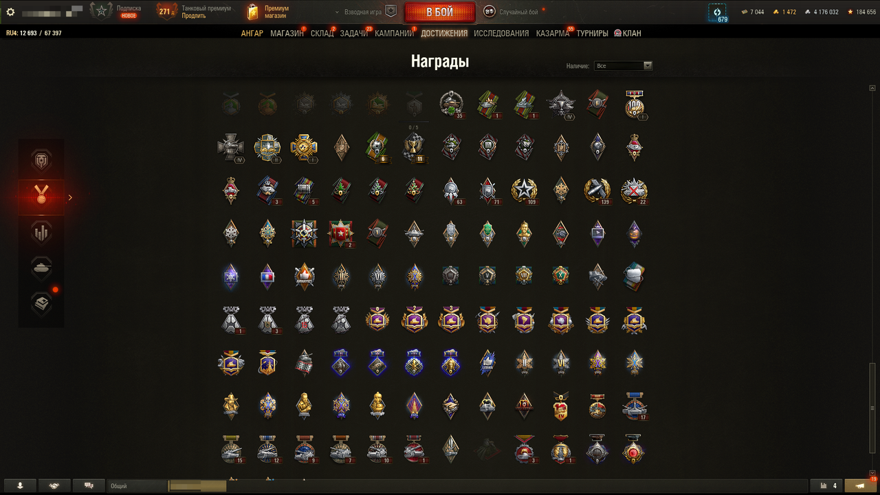This screenshot has height=495, width=880.
Task: Open the contacts icon in bottom bar
Action: pos(20,485)
